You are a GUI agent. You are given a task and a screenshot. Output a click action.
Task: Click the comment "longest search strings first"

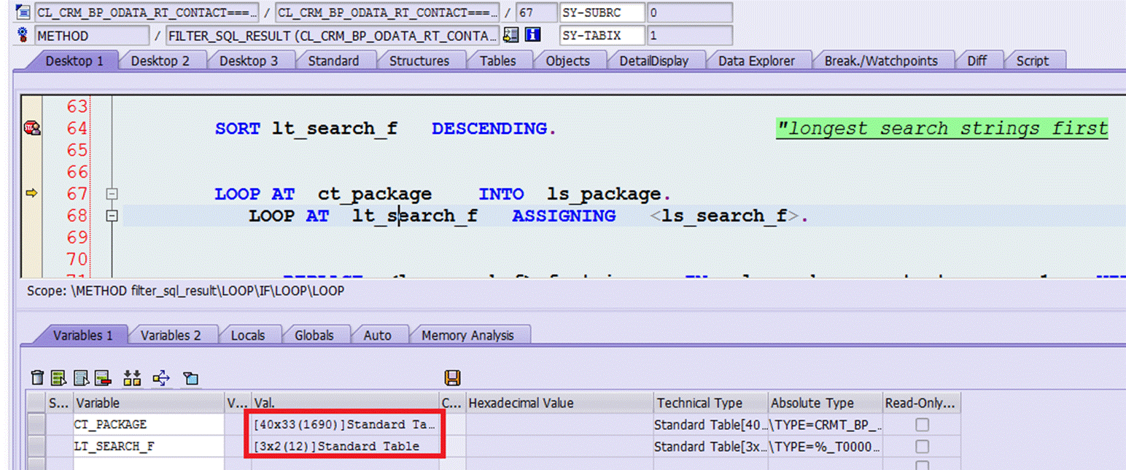click(941, 129)
